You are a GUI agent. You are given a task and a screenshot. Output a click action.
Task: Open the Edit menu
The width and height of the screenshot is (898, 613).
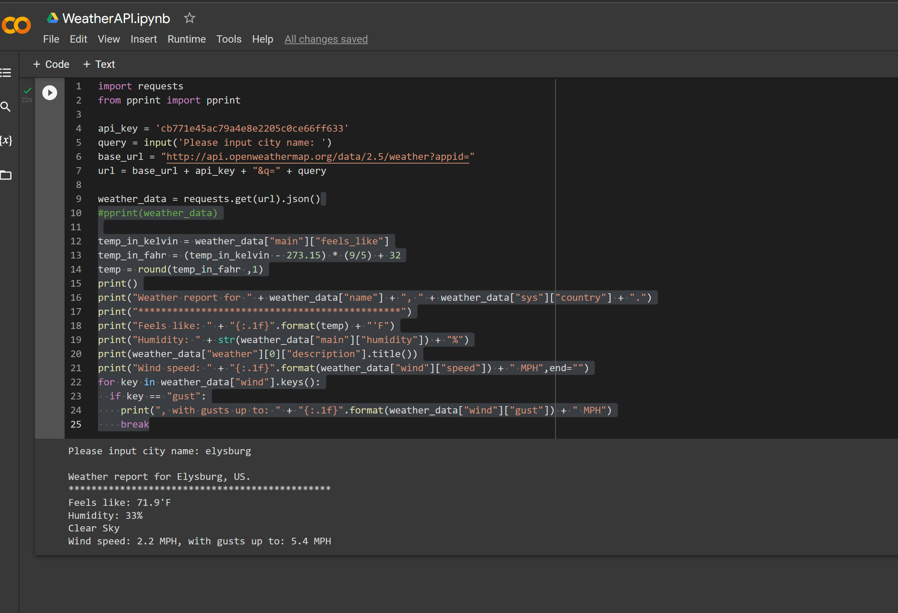click(x=78, y=39)
